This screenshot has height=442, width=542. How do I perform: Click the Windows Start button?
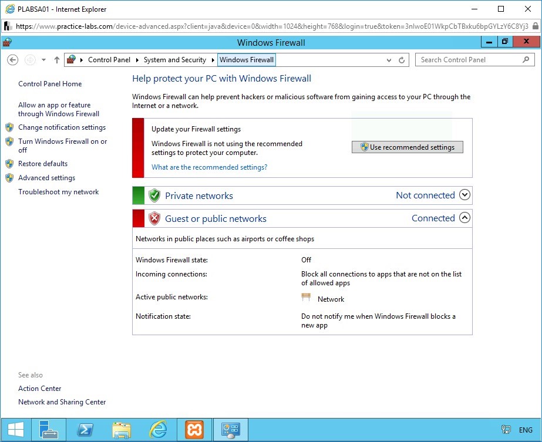[x=15, y=430]
